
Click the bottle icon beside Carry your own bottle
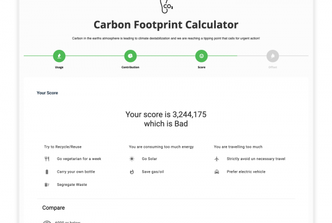coord(47,172)
